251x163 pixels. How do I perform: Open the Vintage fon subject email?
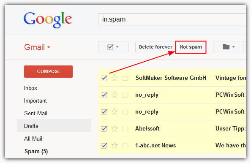point(231,78)
